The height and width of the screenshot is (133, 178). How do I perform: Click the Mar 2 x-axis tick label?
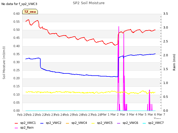pyautogui.click(x=115, y=115)
